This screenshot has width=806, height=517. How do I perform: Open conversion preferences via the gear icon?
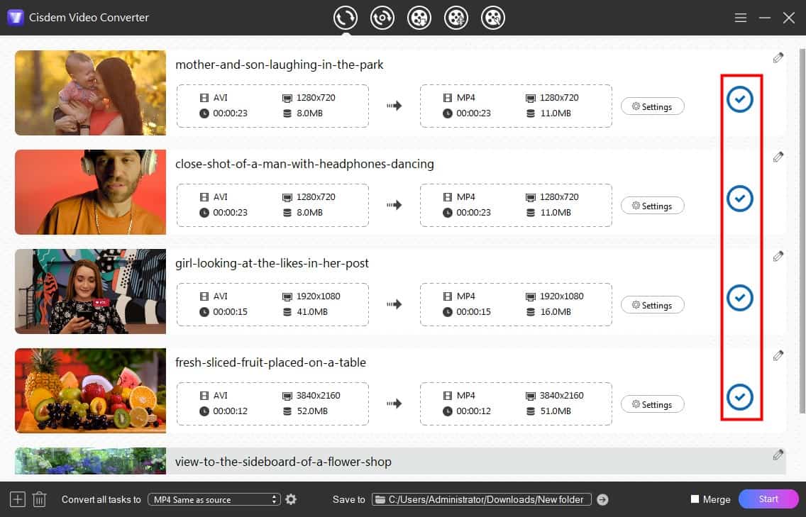click(291, 499)
